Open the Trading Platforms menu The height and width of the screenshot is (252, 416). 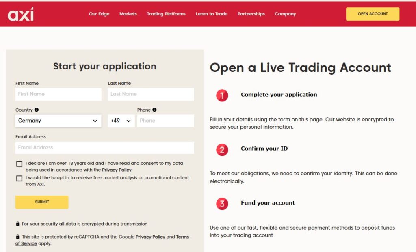tap(166, 14)
